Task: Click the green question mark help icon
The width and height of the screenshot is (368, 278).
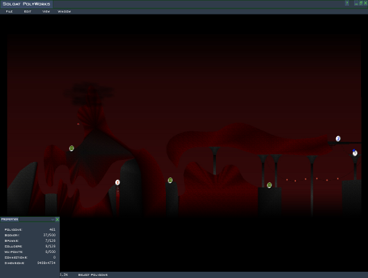Action: [x=347, y=3]
